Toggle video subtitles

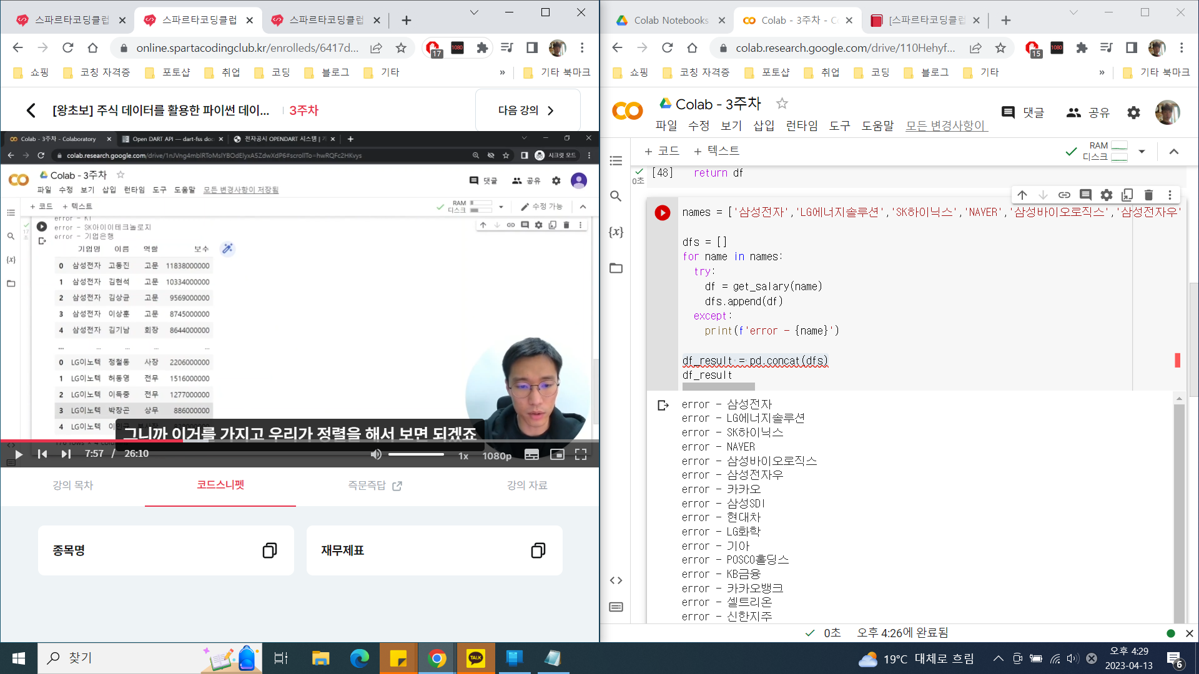coord(531,455)
